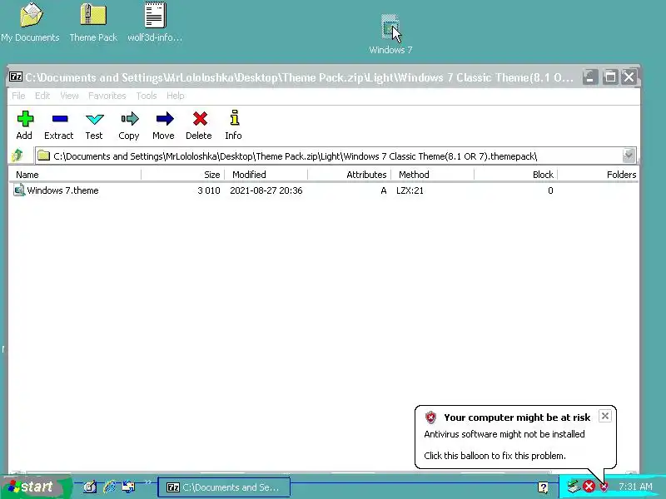666x499 pixels.
Task: Minimize the 7-Zip window
Action: click(x=590, y=77)
